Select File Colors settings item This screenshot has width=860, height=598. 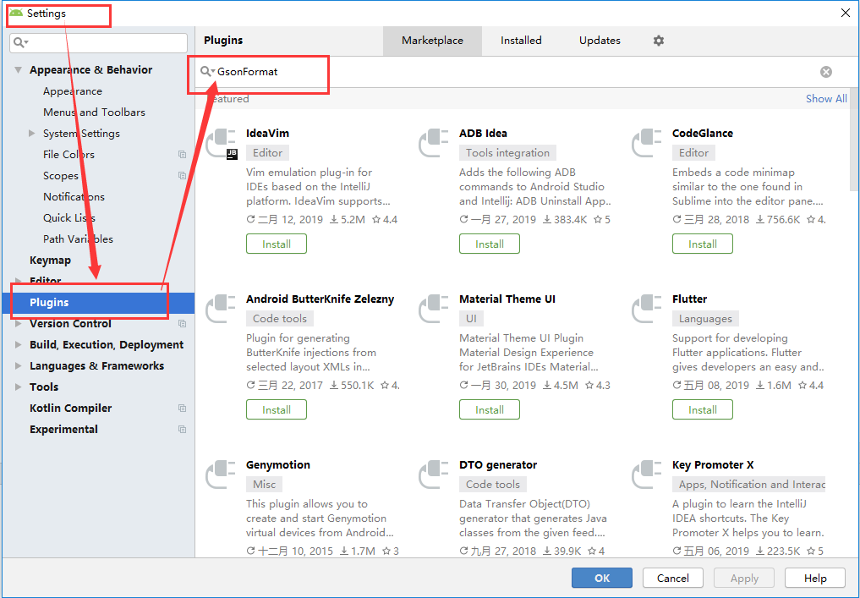68,155
